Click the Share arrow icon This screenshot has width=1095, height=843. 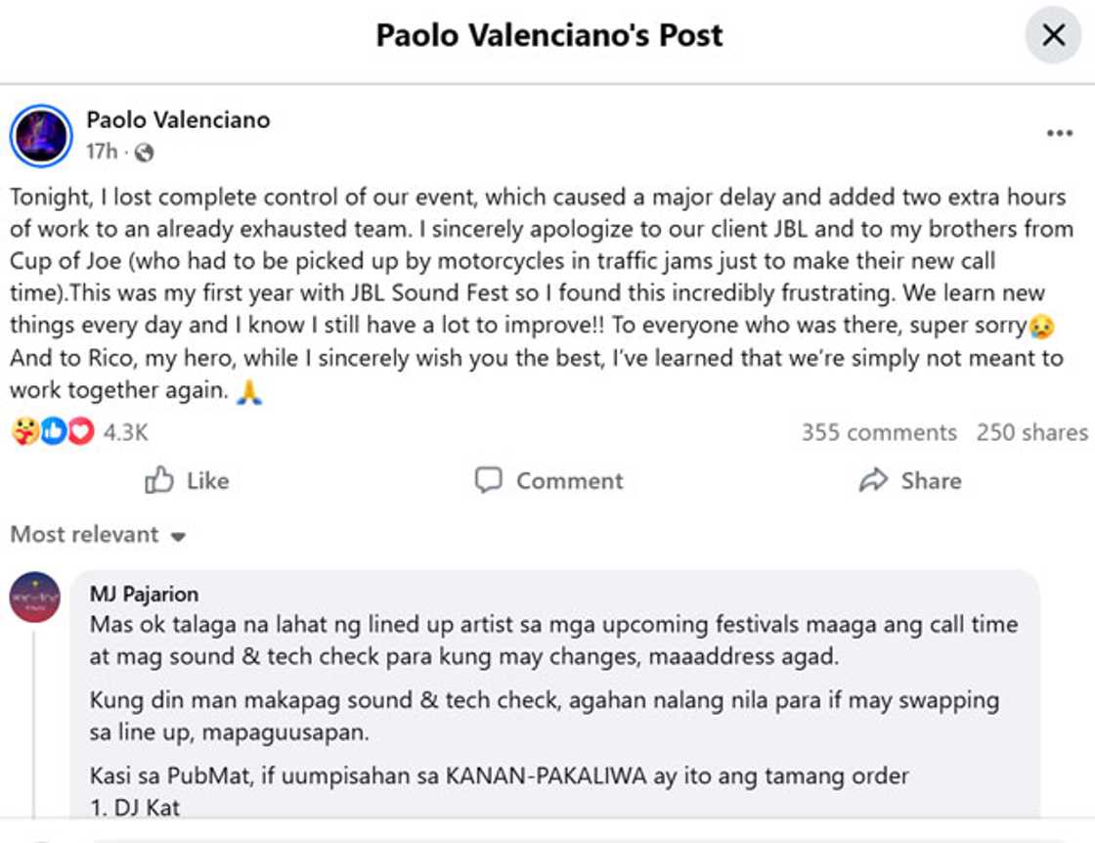point(871,480)
